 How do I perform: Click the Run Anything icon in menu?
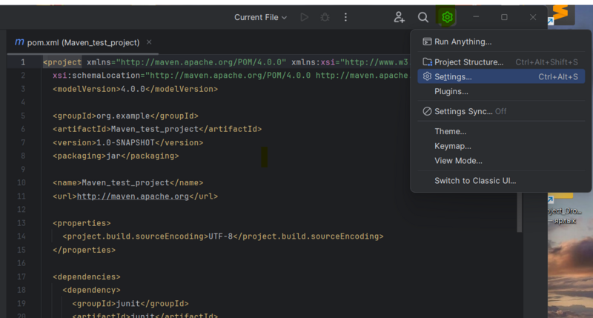[427, 42]
